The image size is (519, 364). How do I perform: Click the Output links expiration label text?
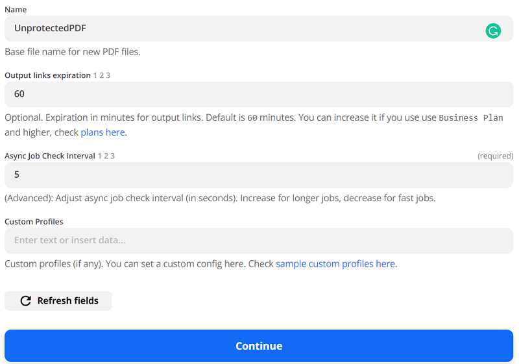click(x=47, y=75)
